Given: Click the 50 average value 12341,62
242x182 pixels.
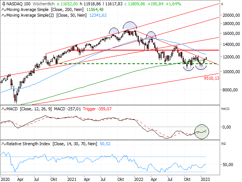Looking at the screenshot, I should tap(98, 15).
